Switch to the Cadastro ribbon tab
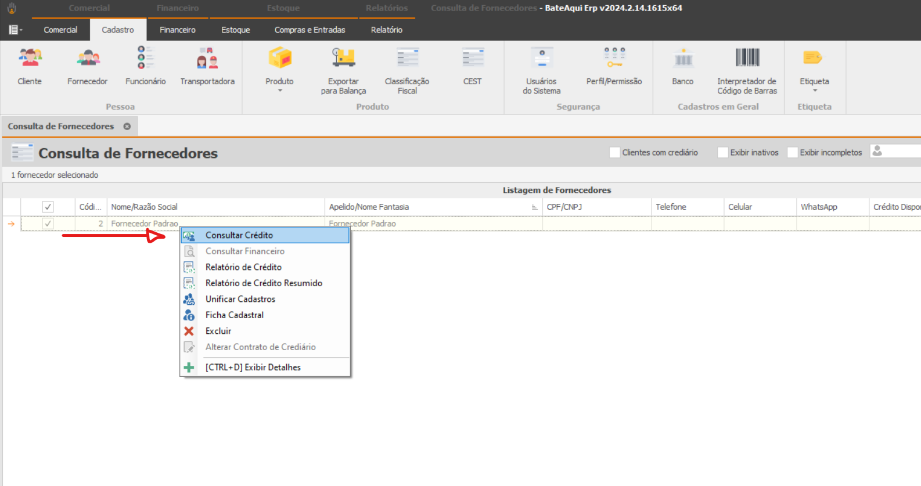 pyautogui.click(x=118, y=30)
